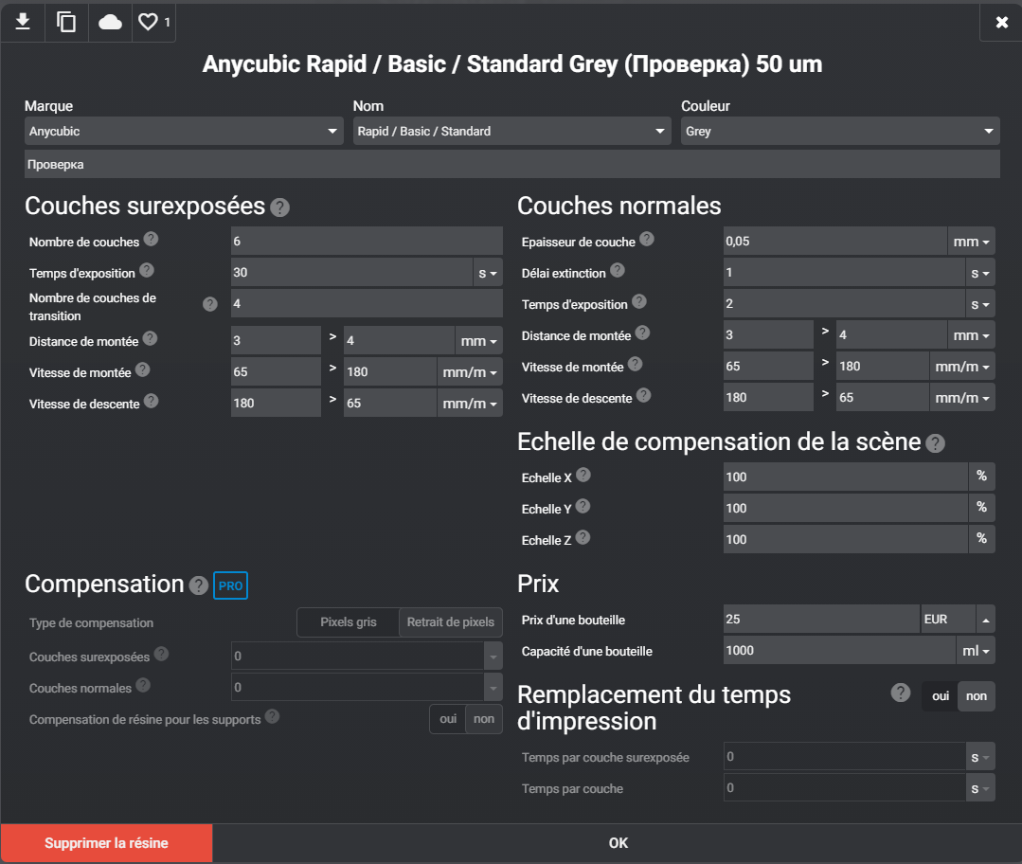This screenshot has width=1022, height=864.
Task: Set support resin compensation to non
Action: (x=484, y=719)
